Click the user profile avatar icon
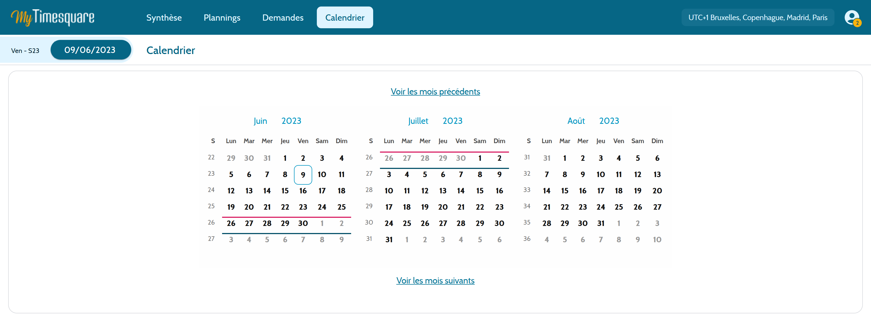 click(851, 18)
